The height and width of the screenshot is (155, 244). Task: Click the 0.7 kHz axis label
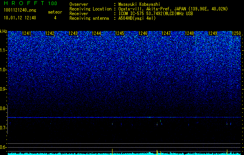pos(3,128)
